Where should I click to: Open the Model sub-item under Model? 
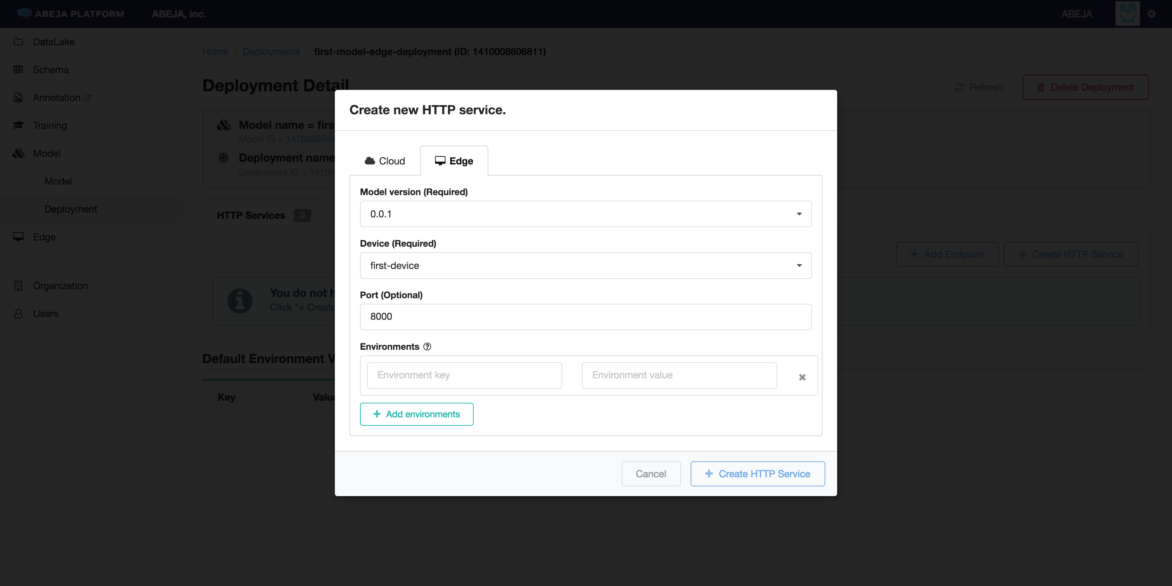pyautogui.click(x=58, y=181)
